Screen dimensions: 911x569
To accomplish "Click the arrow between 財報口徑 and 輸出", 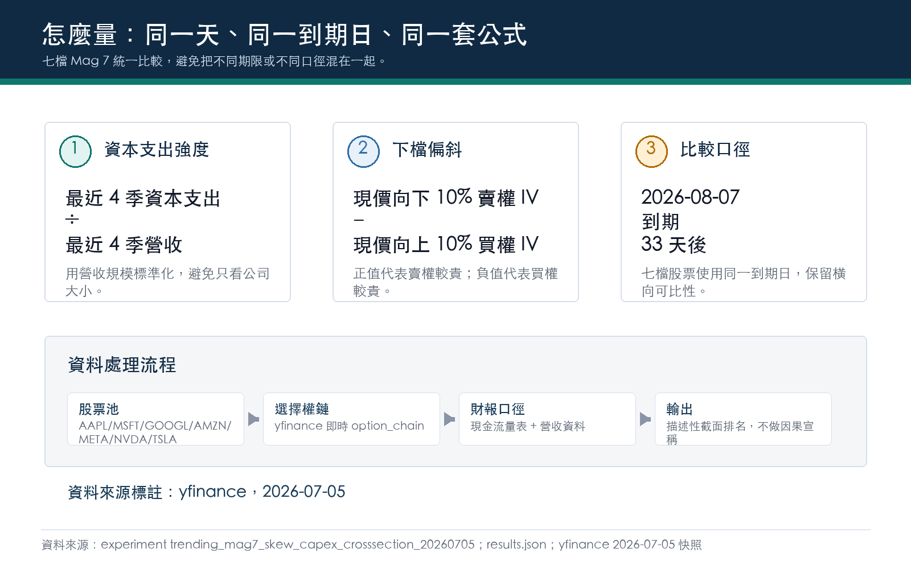I will (x=646, y=419).
